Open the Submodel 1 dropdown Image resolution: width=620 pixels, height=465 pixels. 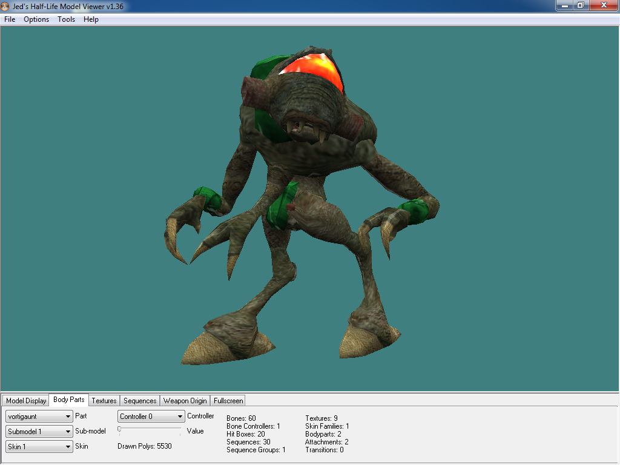pos(39,432)
